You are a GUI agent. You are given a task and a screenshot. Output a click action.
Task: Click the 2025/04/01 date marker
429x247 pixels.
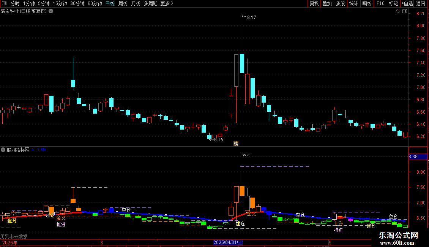(228, 242)
